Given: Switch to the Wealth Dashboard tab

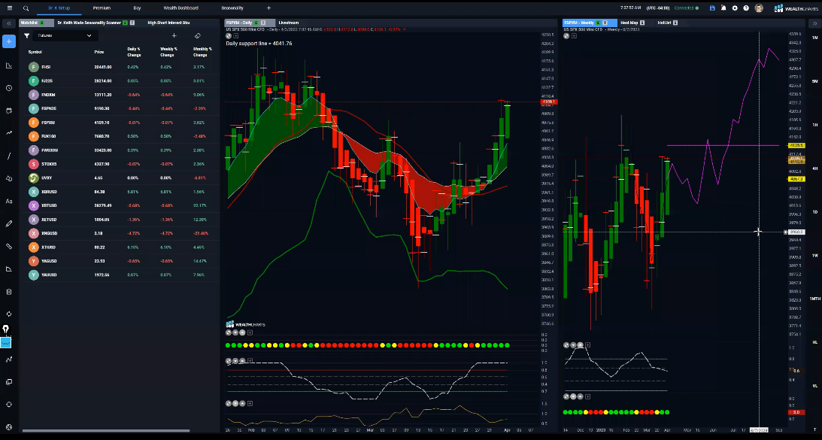Looking at the screenshot, I should [180, 8].
